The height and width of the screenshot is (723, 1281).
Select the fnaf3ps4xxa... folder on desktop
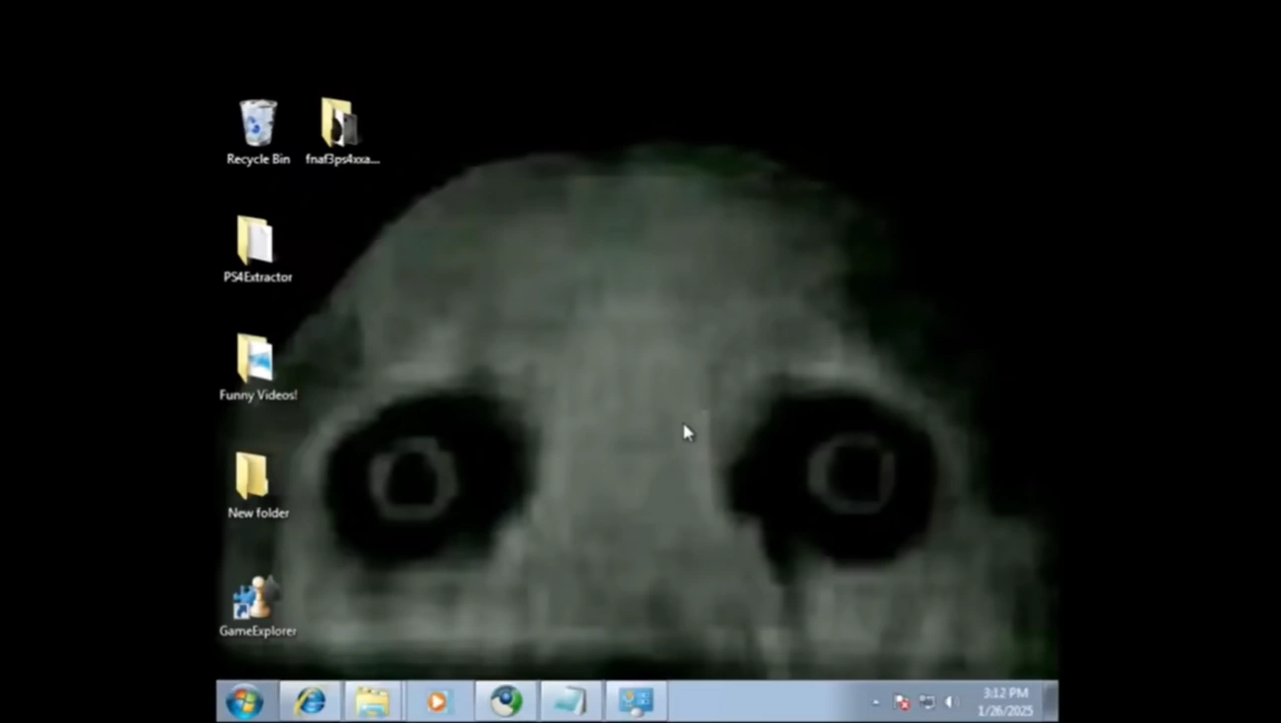point(341,132)
